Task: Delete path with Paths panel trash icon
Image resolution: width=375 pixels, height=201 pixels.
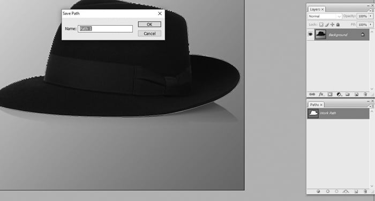Action: [365, 191]
